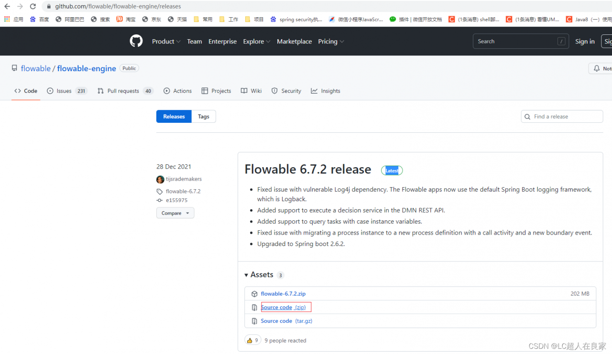The width and height of the screenshot is (612, 354).
Task: Click the Public visibility badge
Action: coord(129,68)
